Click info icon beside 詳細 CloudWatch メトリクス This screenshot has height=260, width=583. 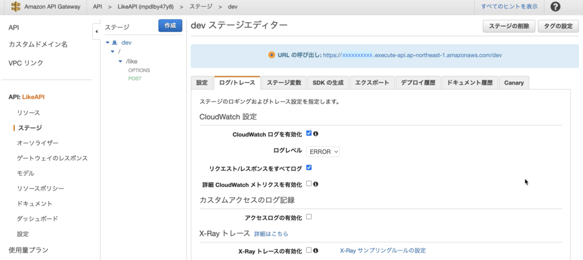click(315, 183)
